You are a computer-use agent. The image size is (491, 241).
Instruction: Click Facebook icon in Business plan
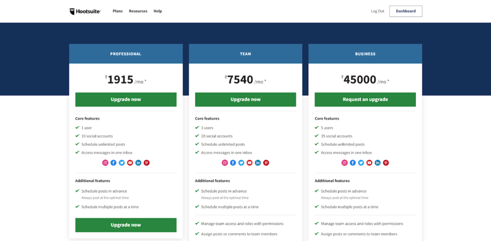[x=353, y=163]
